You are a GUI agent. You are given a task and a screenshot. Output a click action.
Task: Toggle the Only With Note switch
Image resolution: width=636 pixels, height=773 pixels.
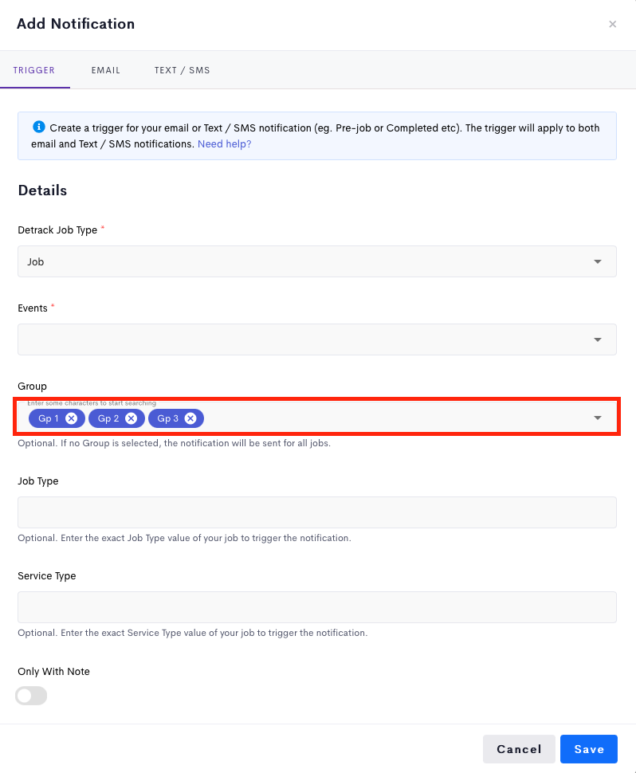tap(31, 696)
